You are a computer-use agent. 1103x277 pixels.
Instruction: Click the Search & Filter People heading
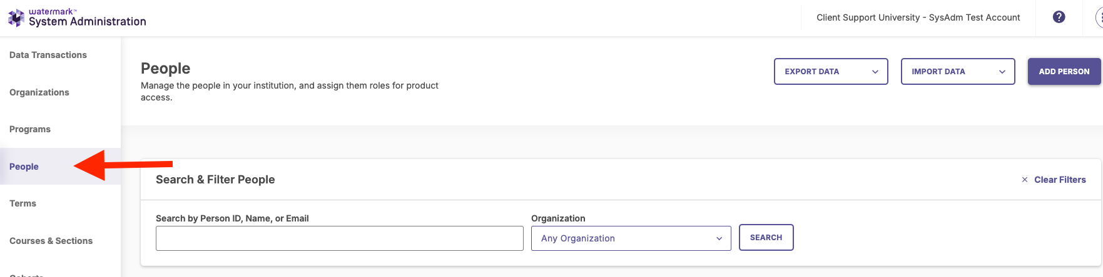[x=215, y=180]
